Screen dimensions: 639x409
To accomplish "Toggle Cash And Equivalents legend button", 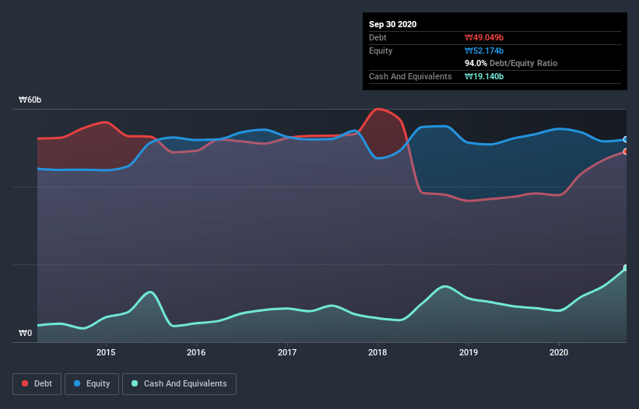I will 179,384.
